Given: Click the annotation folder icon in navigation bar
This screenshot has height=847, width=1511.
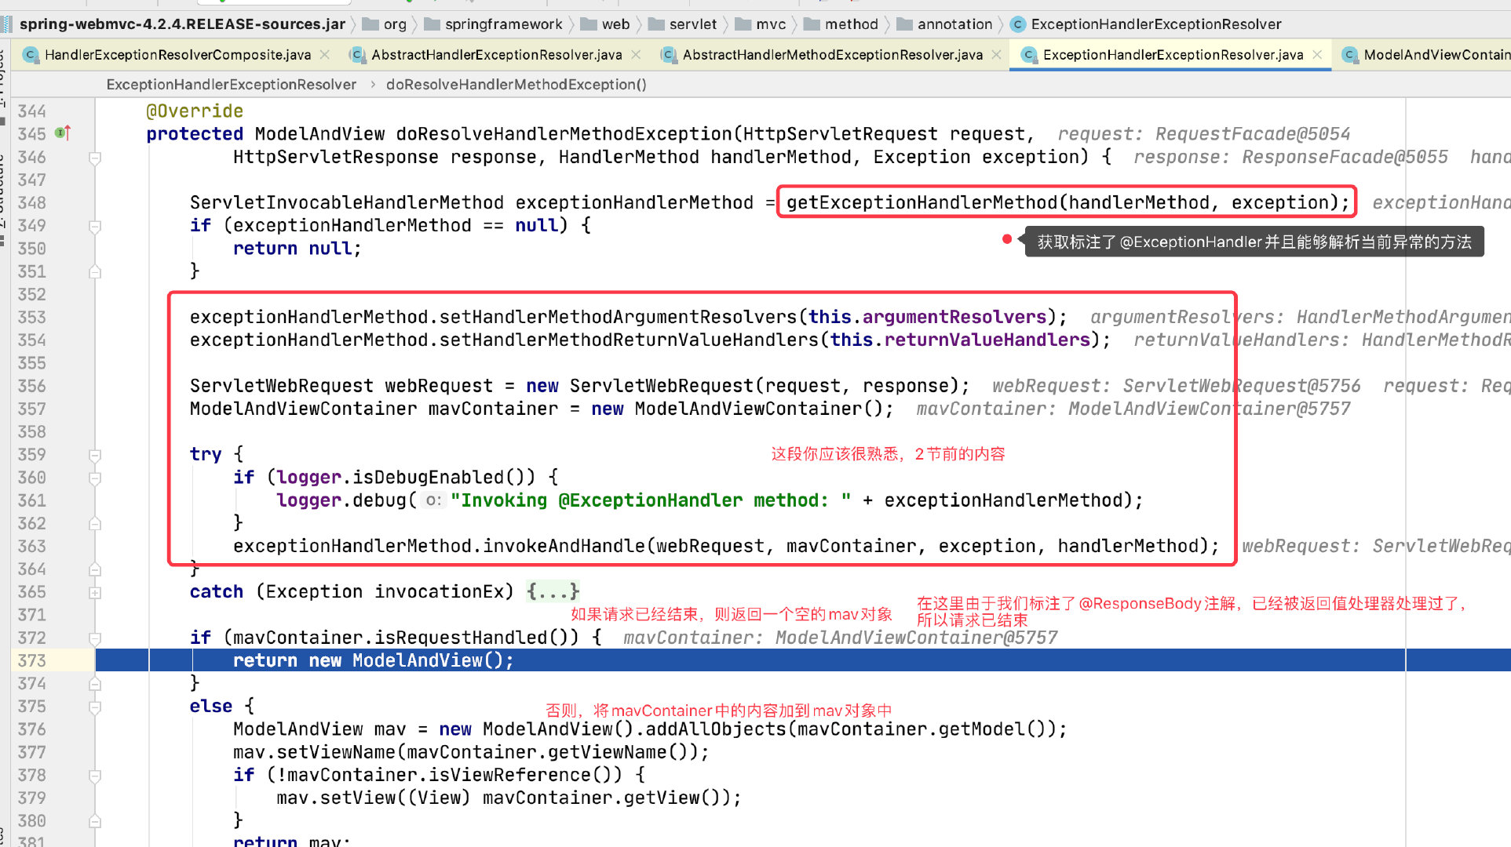Looking at the screenshot, I should point(904,24).
